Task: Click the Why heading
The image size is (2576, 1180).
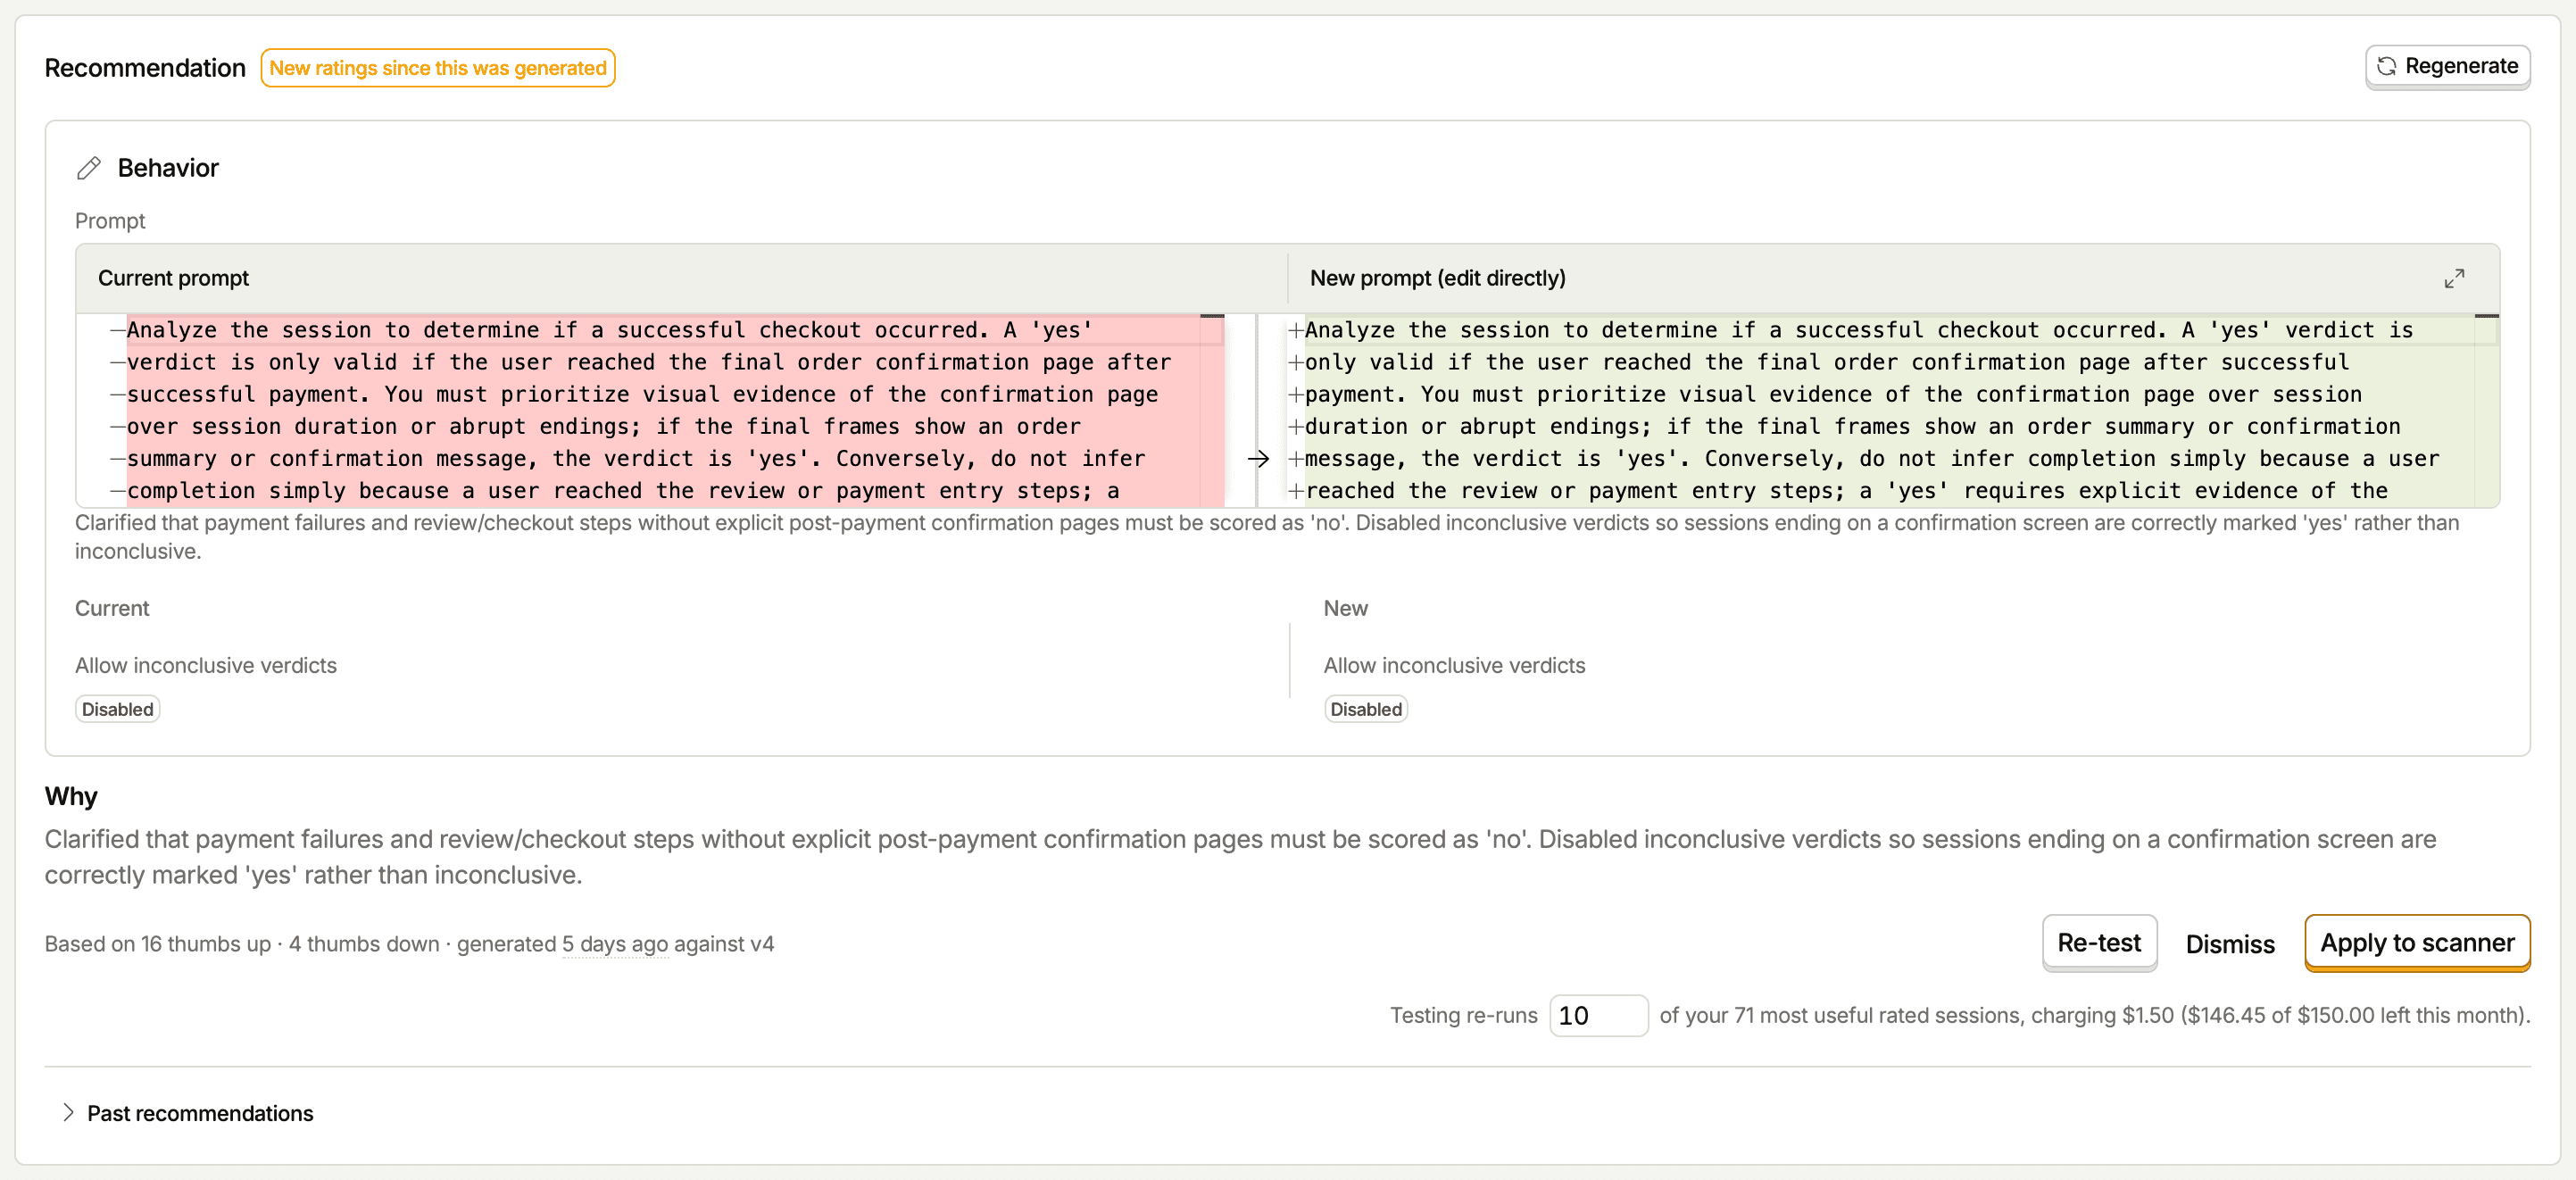Action: click(x=71, y=796)
